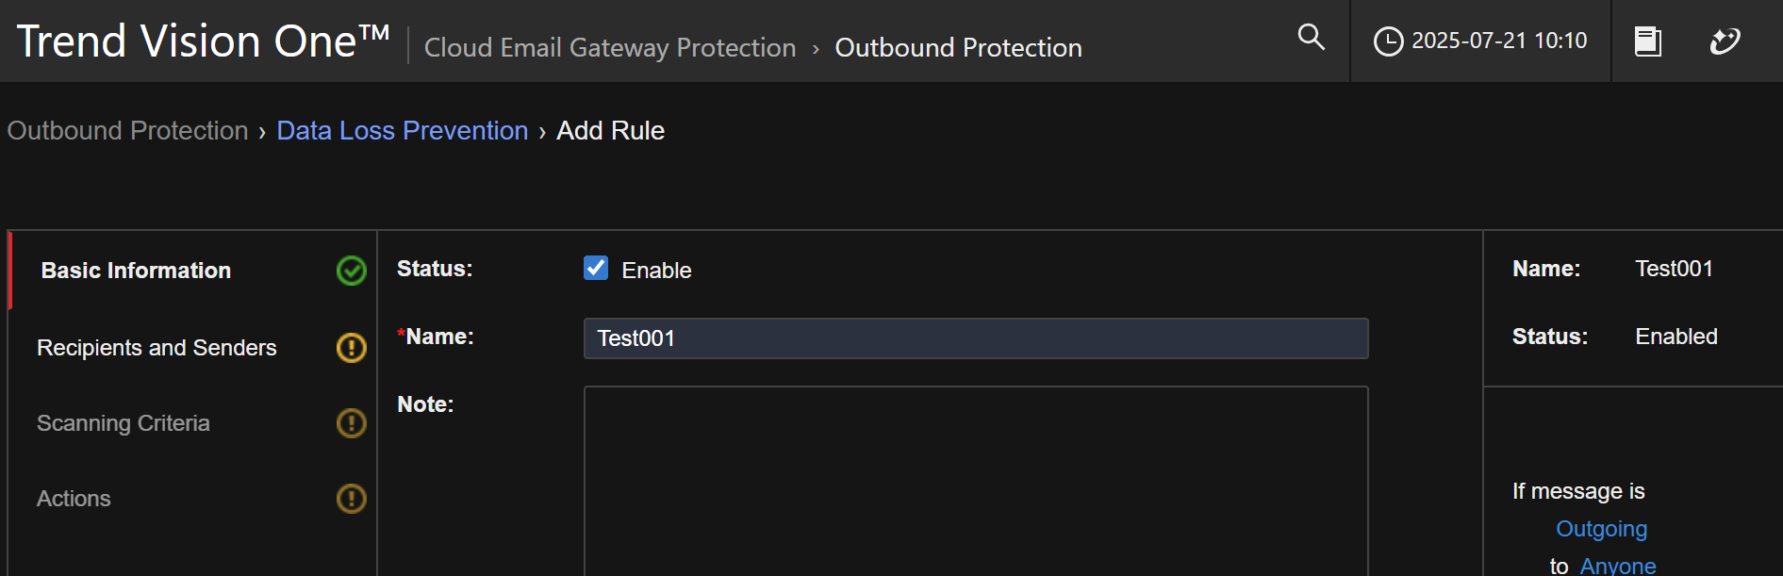Open the documentation book icon
Image resolution: width=1783 pixels, height=576 pixels.
pos(1647,41)
